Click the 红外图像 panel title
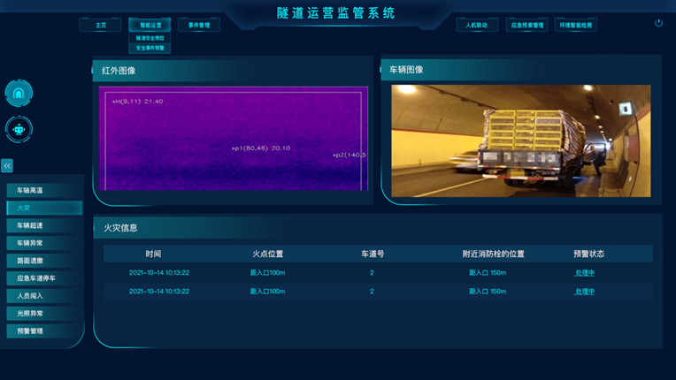This screenshot has height=380, width=676. (119, 71)
